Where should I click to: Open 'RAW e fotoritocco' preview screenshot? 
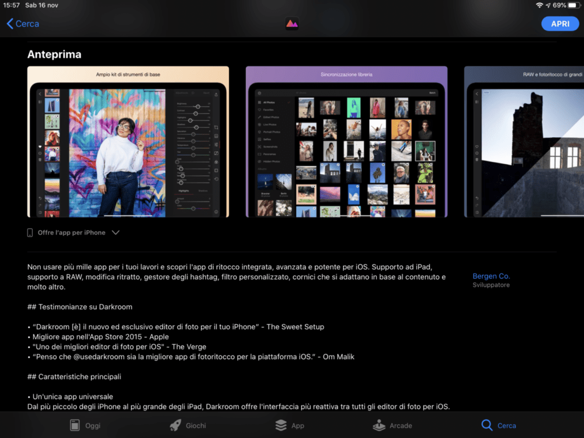[x=524, y=141]
